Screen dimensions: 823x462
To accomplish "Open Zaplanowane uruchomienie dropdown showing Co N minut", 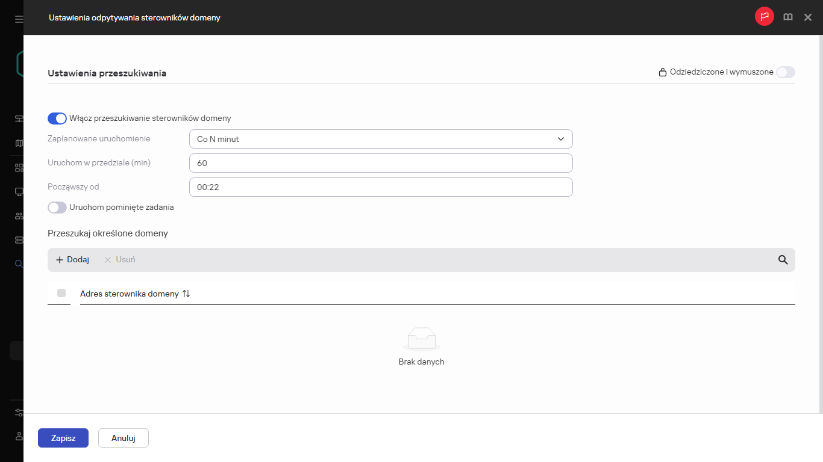I will click(x=380, y=139).
